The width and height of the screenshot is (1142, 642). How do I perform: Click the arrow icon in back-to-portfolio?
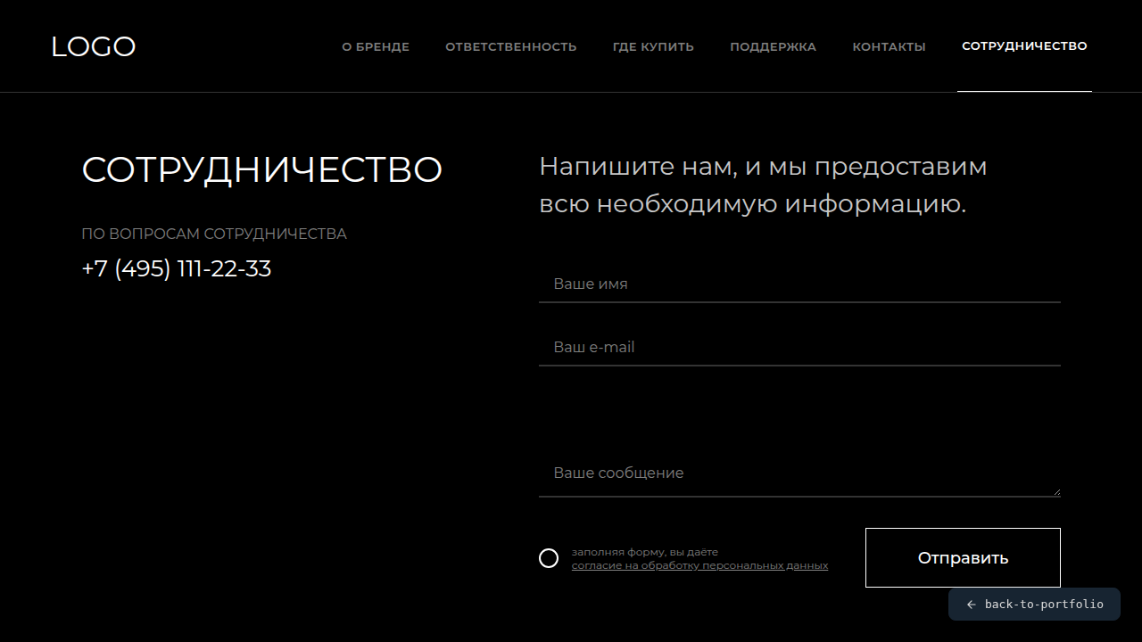(972, 605)
